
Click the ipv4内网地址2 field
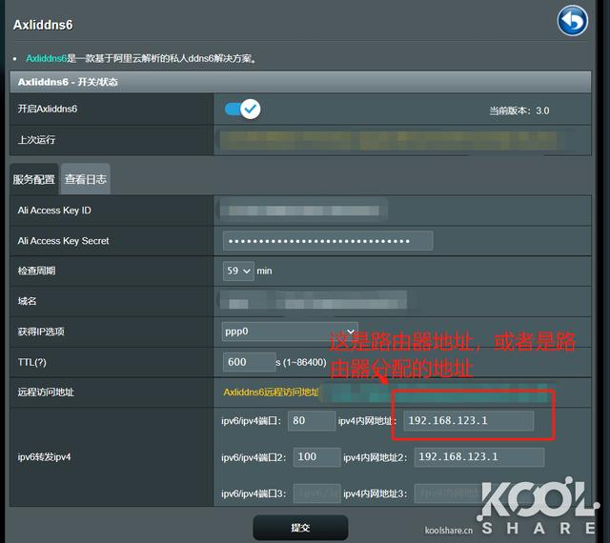[x=478, y=457]
